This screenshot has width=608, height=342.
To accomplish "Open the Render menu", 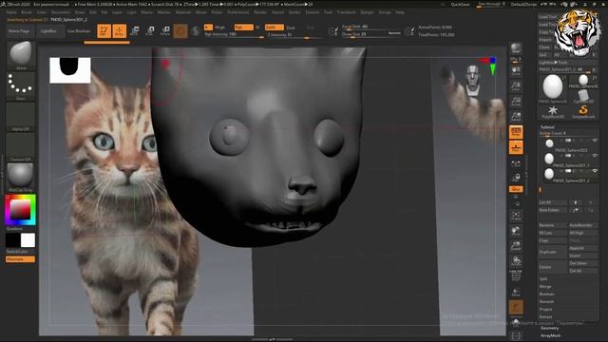I will coord(259,12).
